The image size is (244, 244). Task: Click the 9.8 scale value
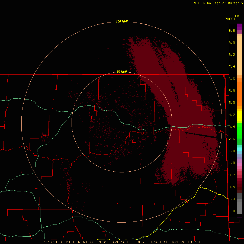(232, 30)
